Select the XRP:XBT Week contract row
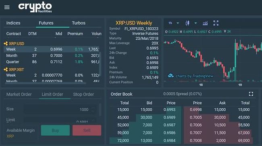The image size is (262, 146). [x=51, y=75]
